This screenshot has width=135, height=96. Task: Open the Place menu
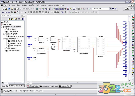click(x=18, y=5)
